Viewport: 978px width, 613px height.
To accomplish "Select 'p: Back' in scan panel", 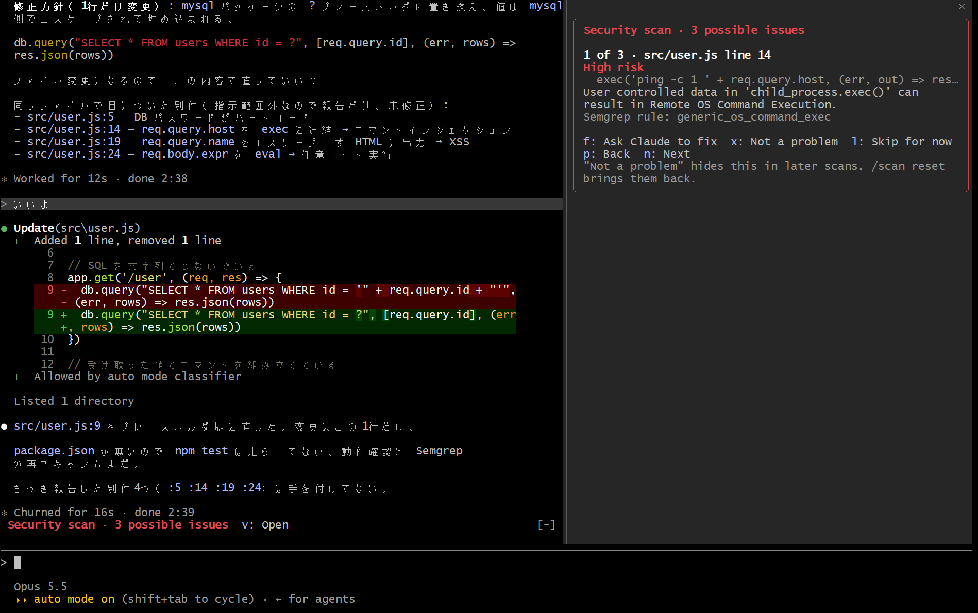I will click(606, 154).
